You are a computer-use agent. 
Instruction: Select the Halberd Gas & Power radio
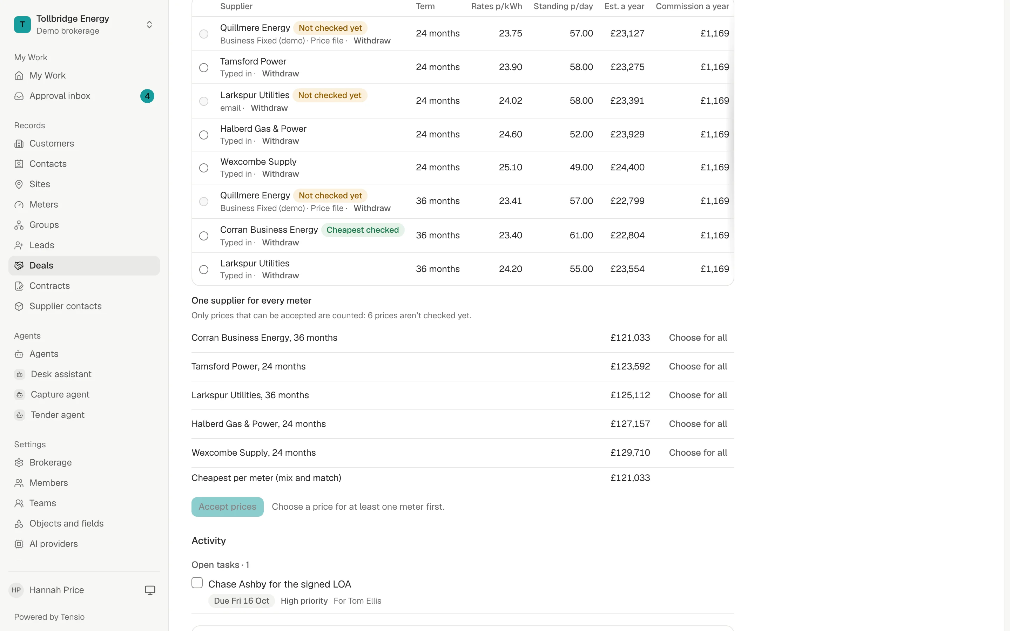click(x=204, y=135)
